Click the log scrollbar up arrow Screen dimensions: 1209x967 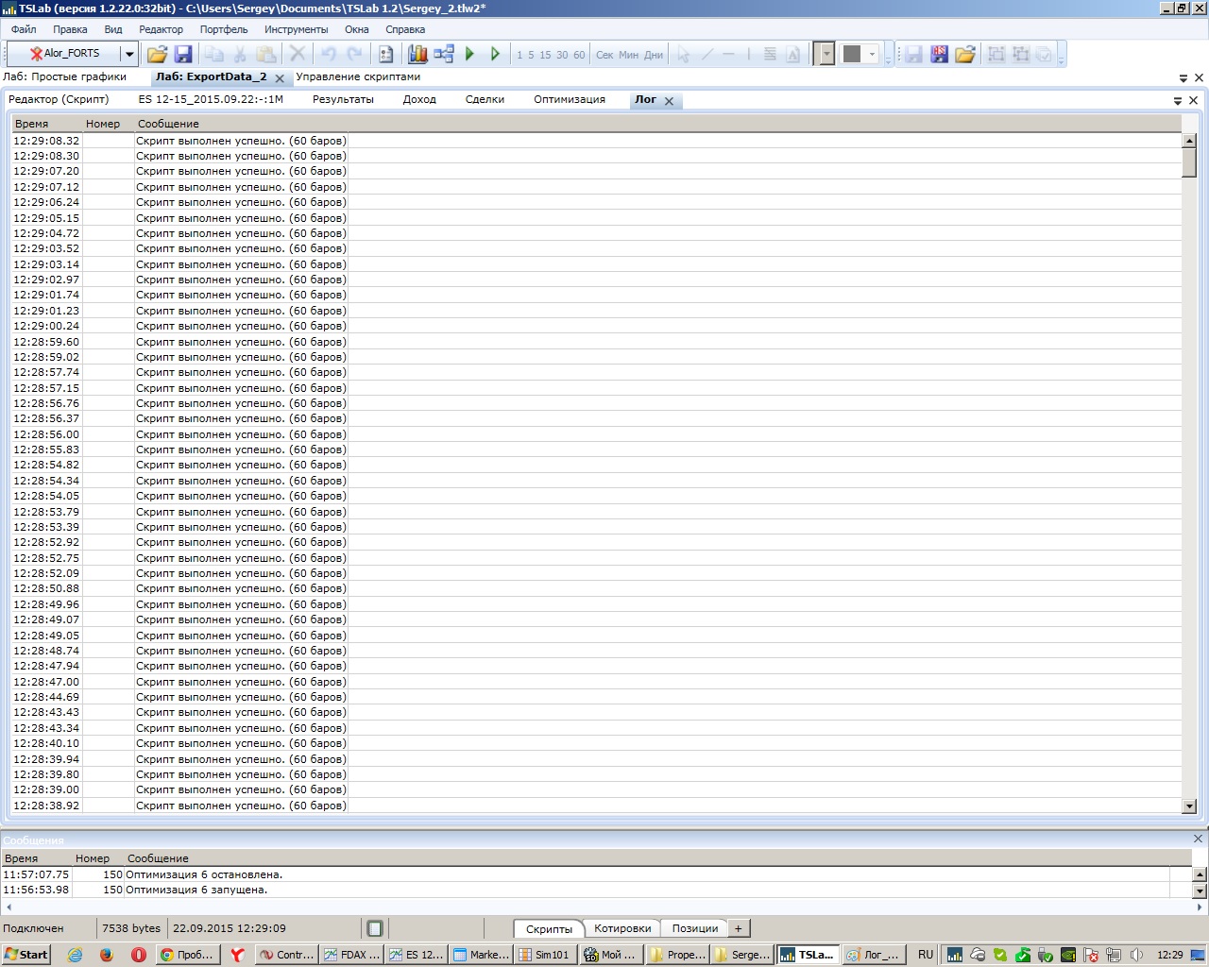tap(1189, 141)
